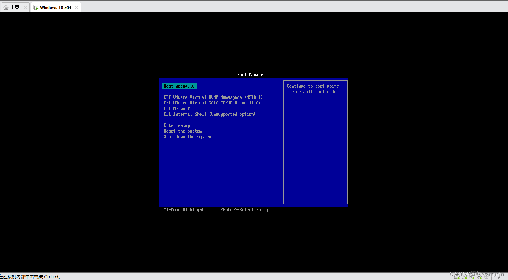
Task: Click the sound card status icon
Action: pos(479,277)
